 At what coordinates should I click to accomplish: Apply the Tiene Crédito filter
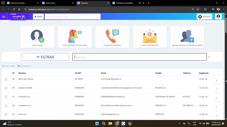(x=9, y=66)
